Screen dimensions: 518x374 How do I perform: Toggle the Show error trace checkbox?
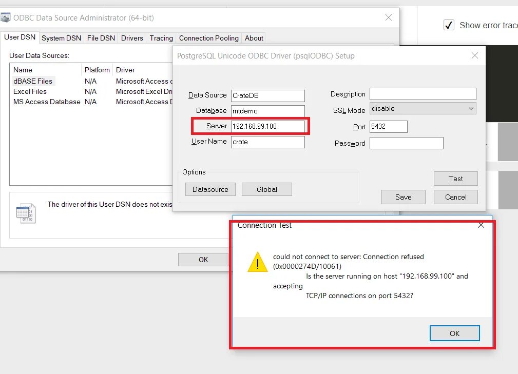pos(449,25)
